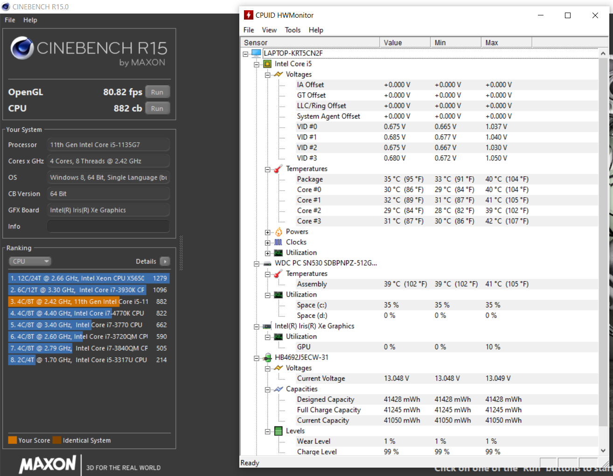613x476 pixels.
Task: Click the Utilization icon under Iris Xe Graphics
Action: (279, 337)
